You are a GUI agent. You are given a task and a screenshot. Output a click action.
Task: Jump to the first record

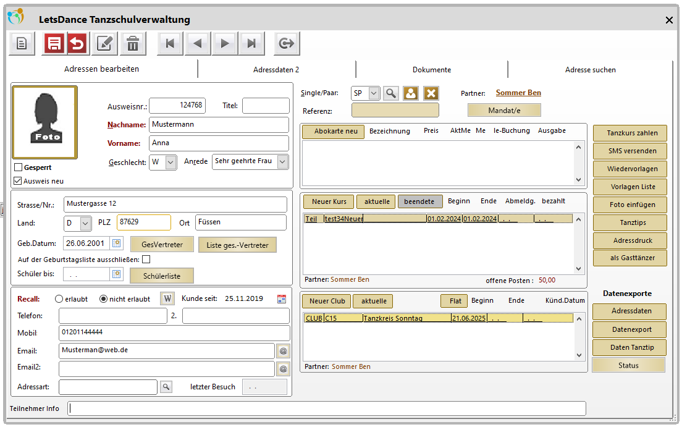pyautogui.click(x=170, y=43)
